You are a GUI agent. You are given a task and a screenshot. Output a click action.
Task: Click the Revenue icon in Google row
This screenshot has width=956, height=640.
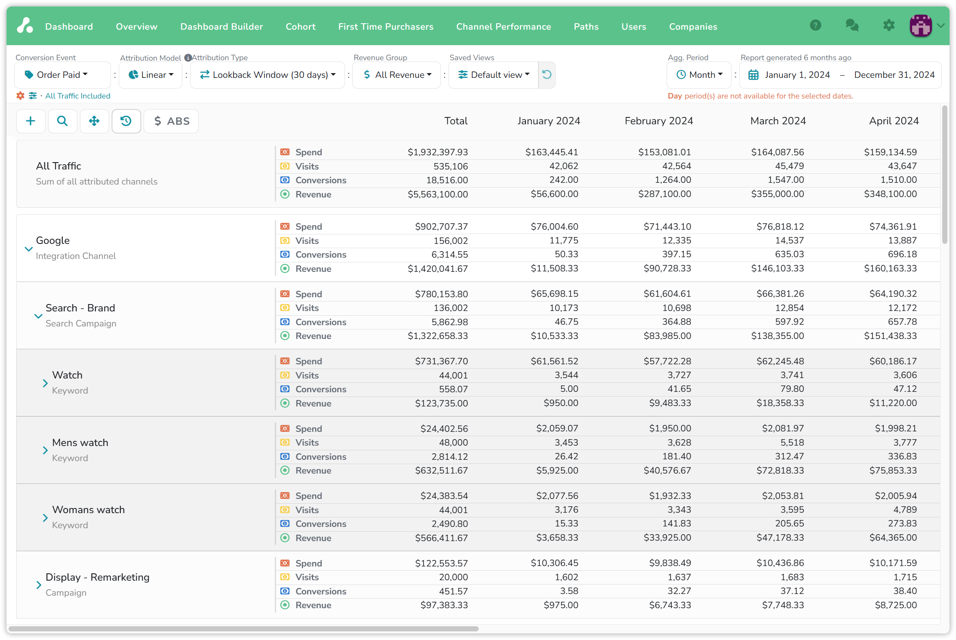(285, 269)
